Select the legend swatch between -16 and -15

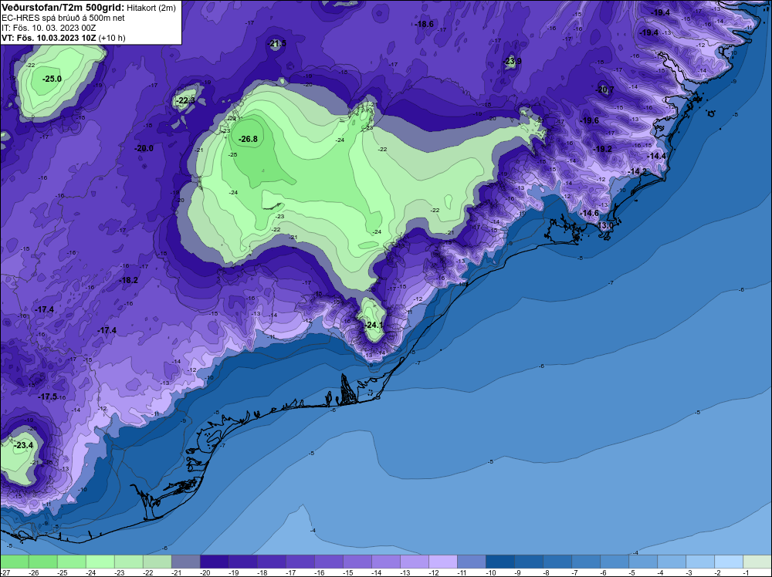pyautogui.click(x=329, y=562)
